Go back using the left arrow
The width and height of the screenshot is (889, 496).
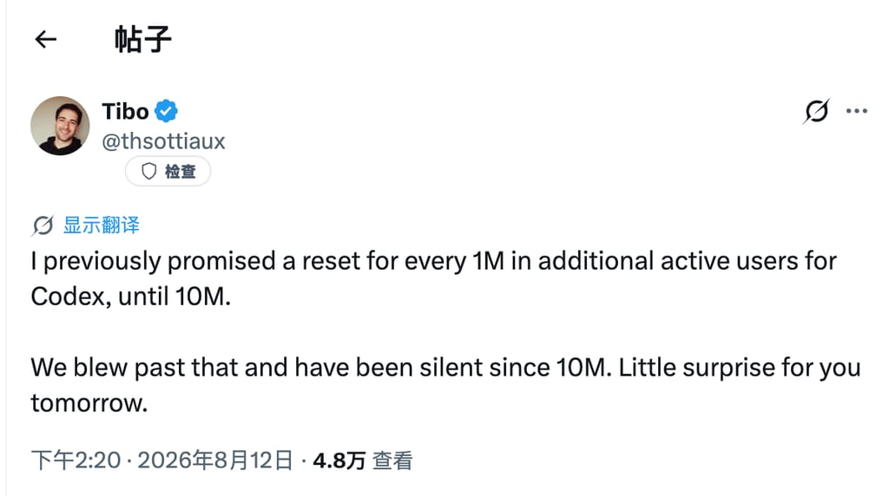(46, 39)
